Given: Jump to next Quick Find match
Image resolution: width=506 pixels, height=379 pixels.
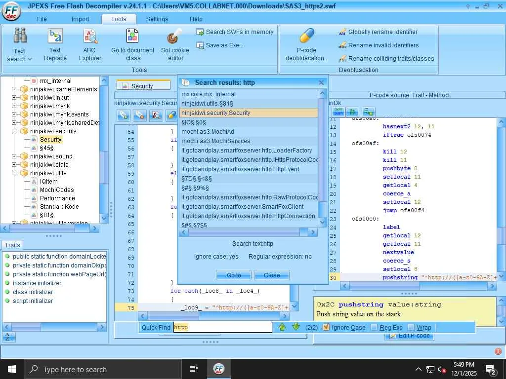Looking at the screenshot, I should tap(296, 327).
